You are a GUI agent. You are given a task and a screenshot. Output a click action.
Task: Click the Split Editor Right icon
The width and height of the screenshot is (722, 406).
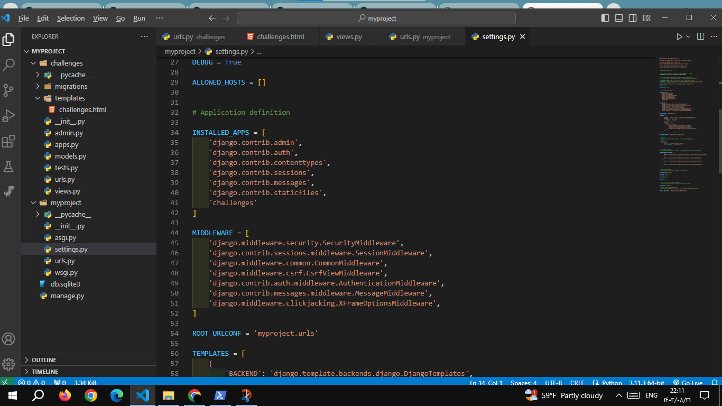coord(700,36)
